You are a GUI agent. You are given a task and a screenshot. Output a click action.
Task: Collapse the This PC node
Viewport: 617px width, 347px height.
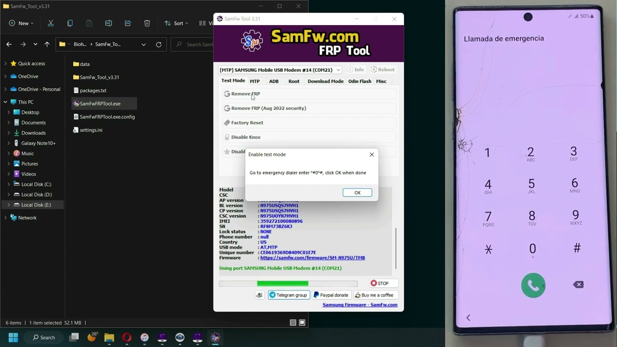click(x=5, y=102)
